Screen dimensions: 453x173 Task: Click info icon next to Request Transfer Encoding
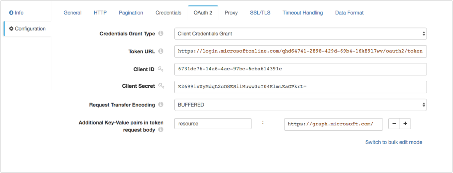pos(161,105)
